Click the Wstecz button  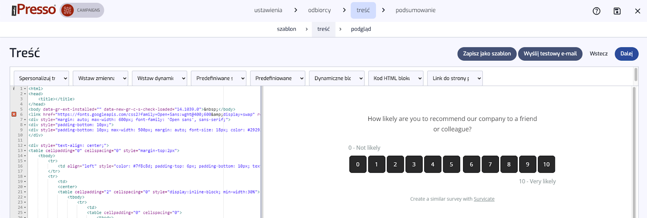pos(598,54)
